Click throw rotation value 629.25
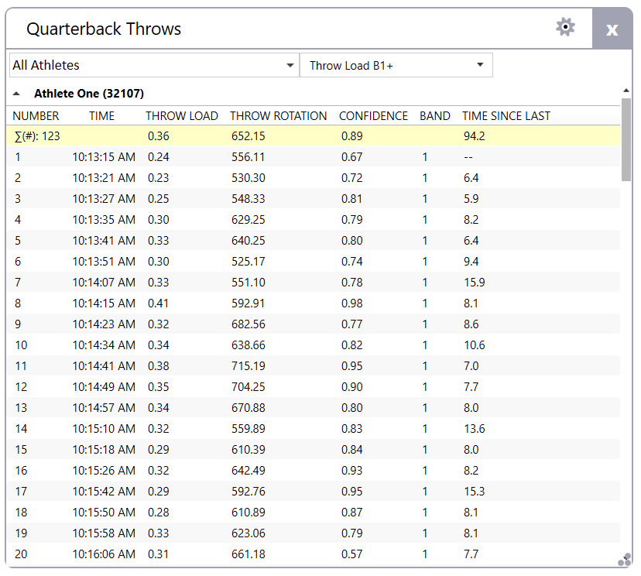641x576 pixels. click(x=249, y=220)
